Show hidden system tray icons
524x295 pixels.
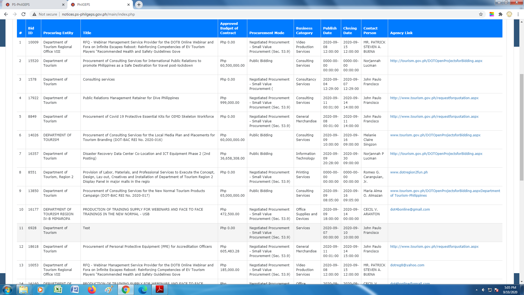477,290
